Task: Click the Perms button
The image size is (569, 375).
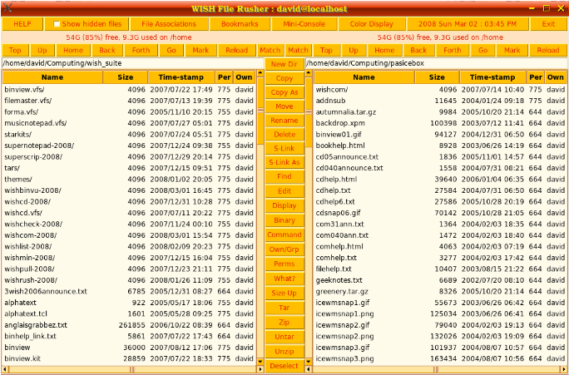Action: (x=284, y=264)
